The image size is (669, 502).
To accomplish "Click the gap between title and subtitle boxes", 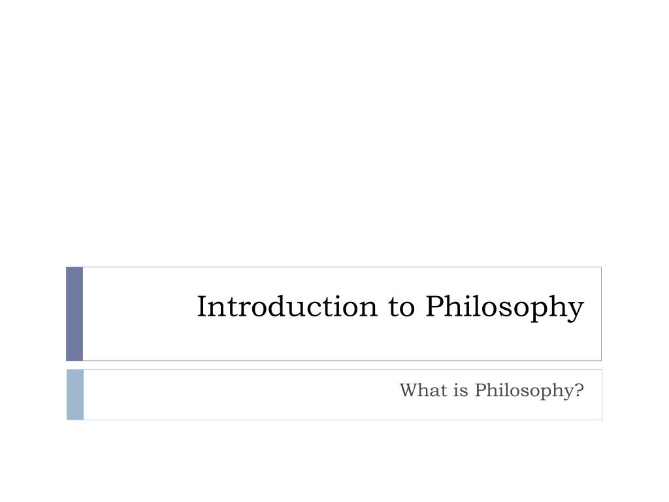I will (x=334, y=365).
